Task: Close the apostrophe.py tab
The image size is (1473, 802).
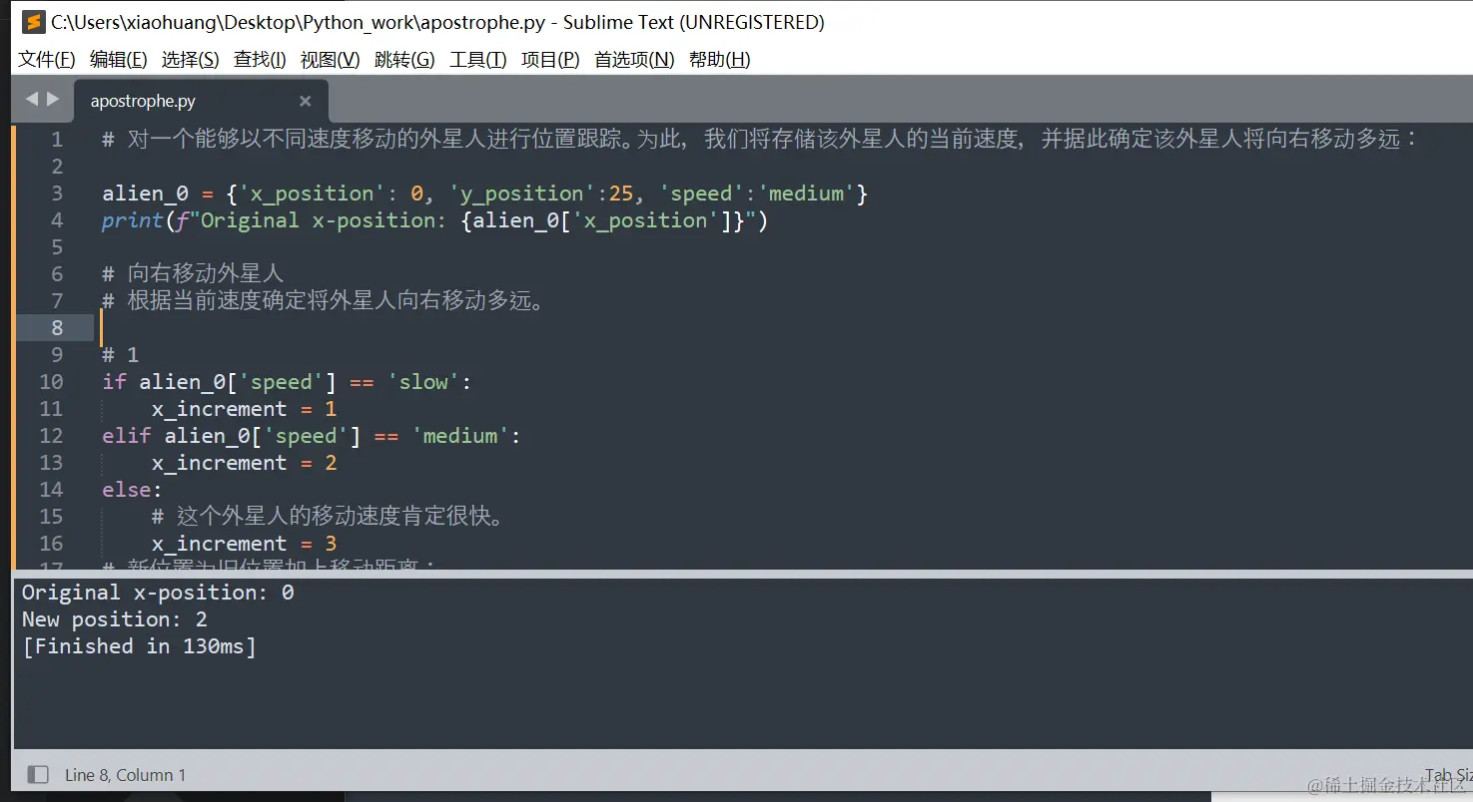Action: tap(306, 101)
